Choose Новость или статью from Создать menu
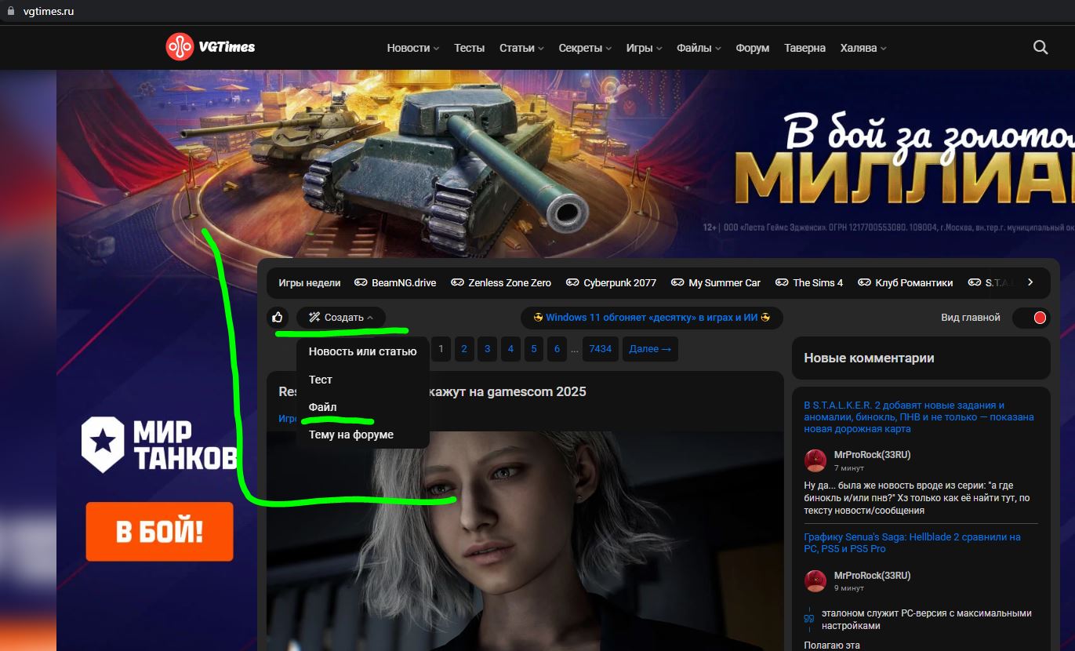Viewport: 1075px width, 651px height. pyautogui.click(x=362, y=351)
